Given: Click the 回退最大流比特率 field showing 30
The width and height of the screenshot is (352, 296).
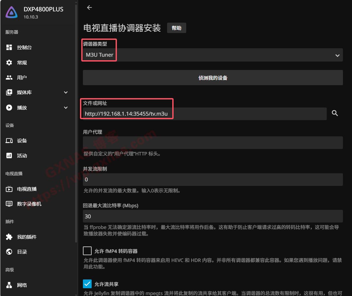Looking at the screenshot, I should [212, 216].
